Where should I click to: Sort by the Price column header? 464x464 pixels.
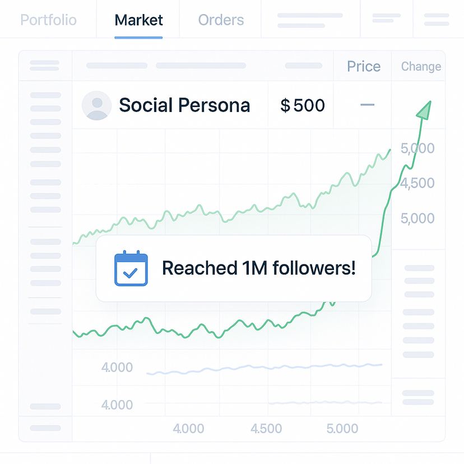tap(363, 66)
